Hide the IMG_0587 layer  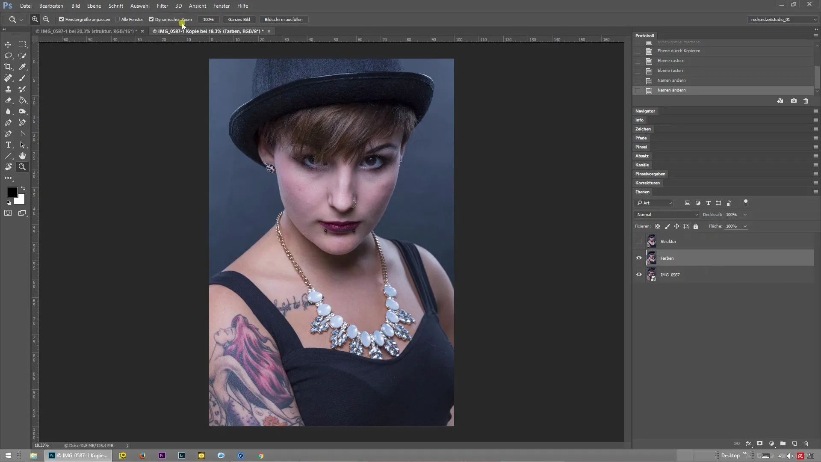(639, 275)
